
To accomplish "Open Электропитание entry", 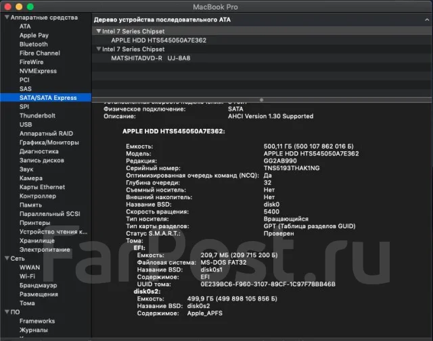I will [45, 249].
